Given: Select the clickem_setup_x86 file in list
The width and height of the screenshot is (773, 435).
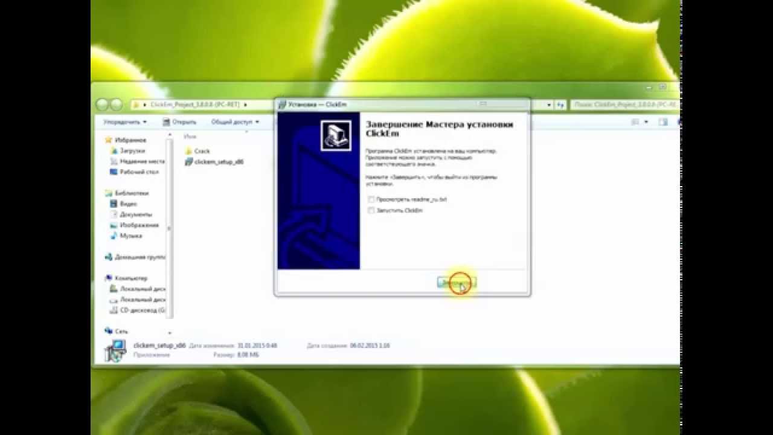Looking at the screenshot, I should (214, 162).
